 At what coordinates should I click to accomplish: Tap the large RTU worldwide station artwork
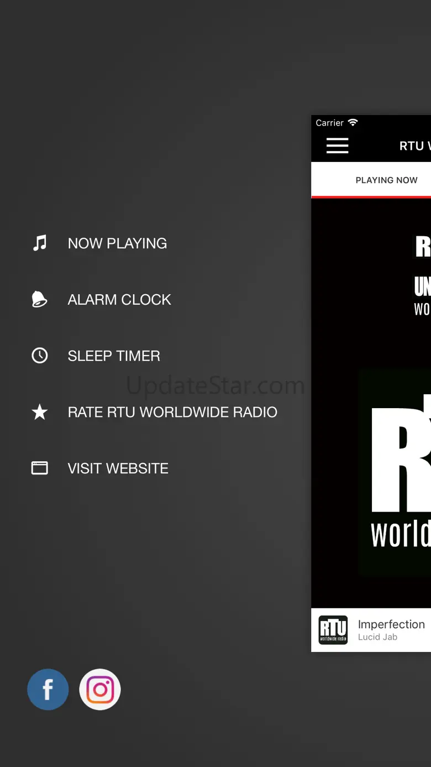(x=395, y=473)
